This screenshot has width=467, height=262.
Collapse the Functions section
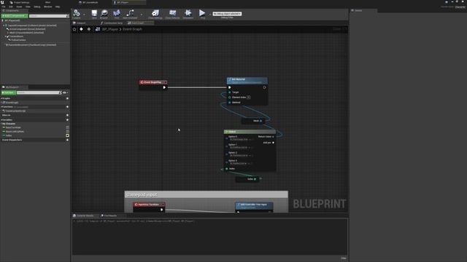pos(1,107)
